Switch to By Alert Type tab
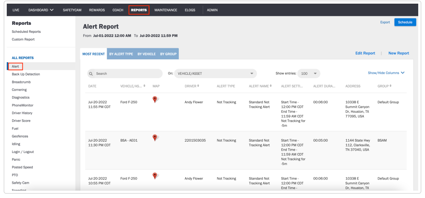 coord(121,54)
